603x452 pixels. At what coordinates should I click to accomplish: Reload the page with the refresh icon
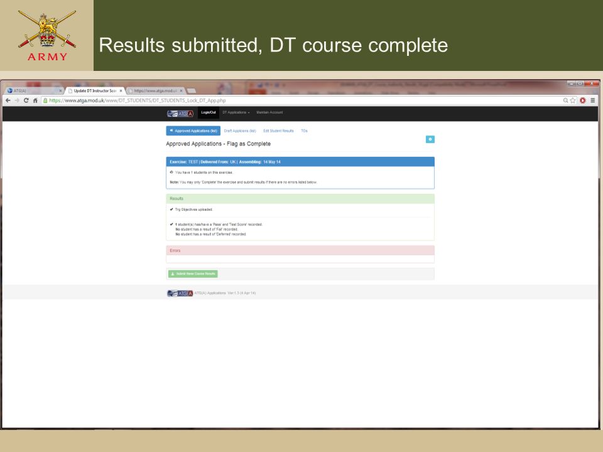26,100
